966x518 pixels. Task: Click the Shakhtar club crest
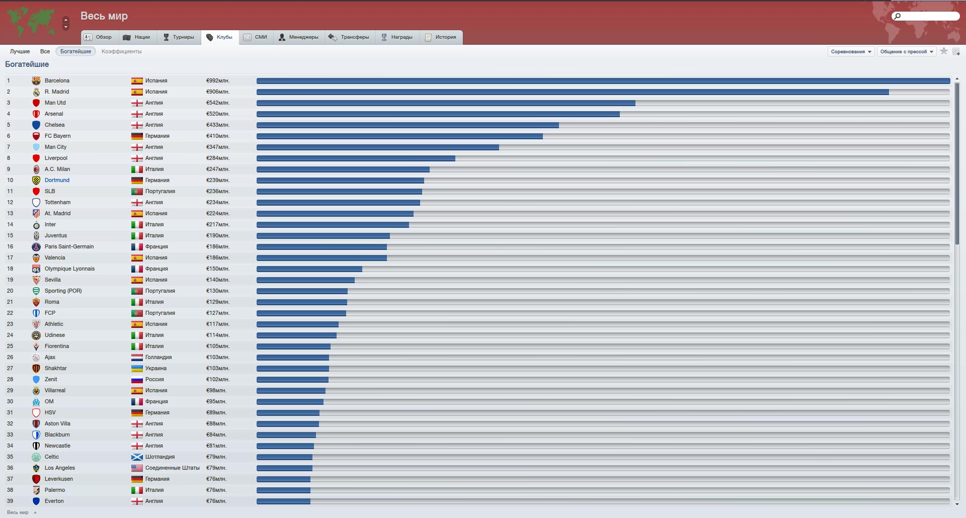[x=36, y=368]
